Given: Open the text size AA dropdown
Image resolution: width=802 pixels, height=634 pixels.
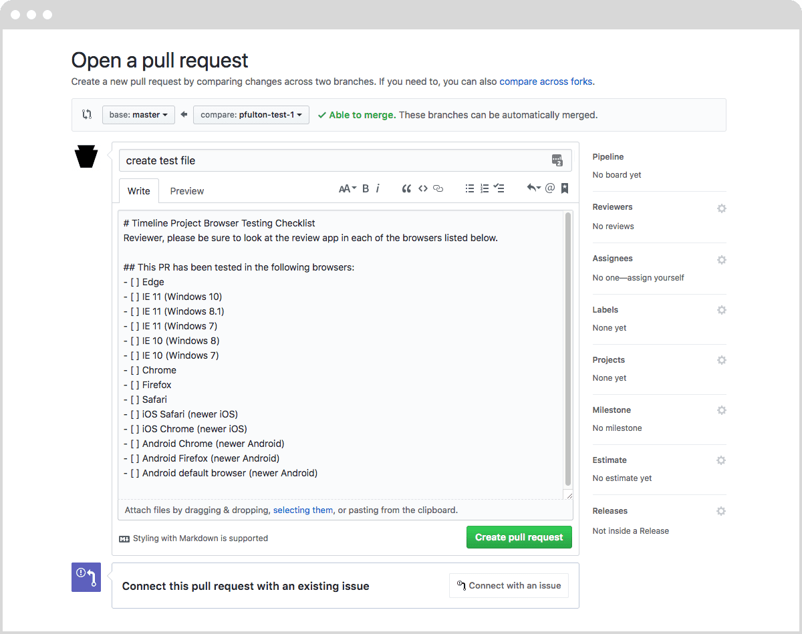Looking at the screenshot, I should click(347, 188).
